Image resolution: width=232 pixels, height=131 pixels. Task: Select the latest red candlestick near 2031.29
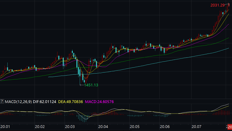pyautogui.click(x=229, y=5)
